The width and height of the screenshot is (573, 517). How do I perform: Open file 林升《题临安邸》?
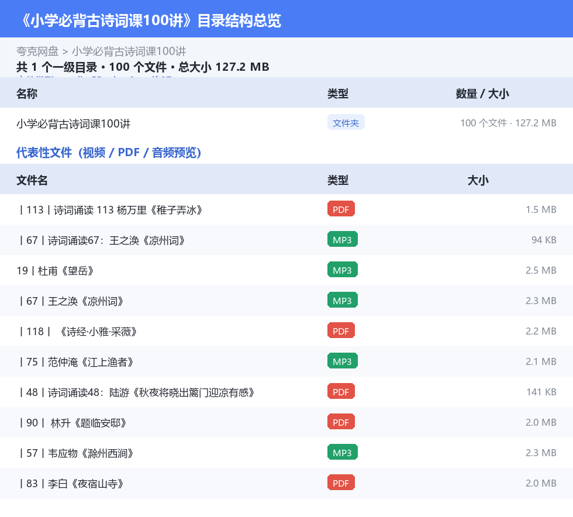pos(73,422)
